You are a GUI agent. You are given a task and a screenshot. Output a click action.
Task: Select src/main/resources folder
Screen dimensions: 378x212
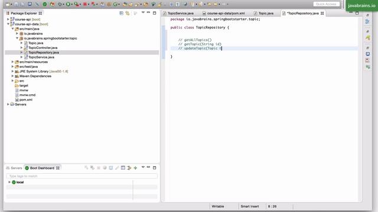coord(34,62)
